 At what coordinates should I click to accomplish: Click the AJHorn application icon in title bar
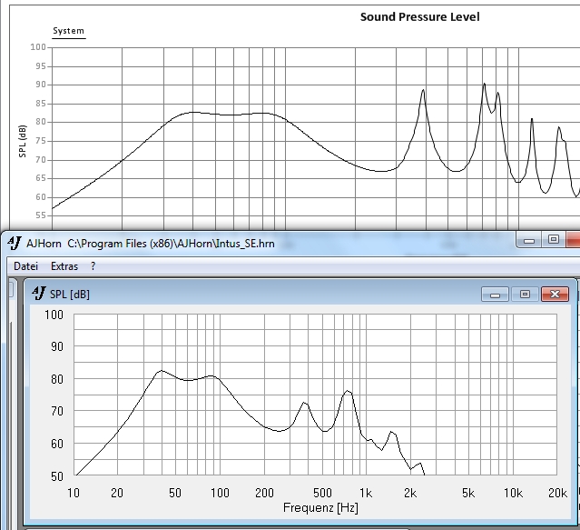[15, 242]
